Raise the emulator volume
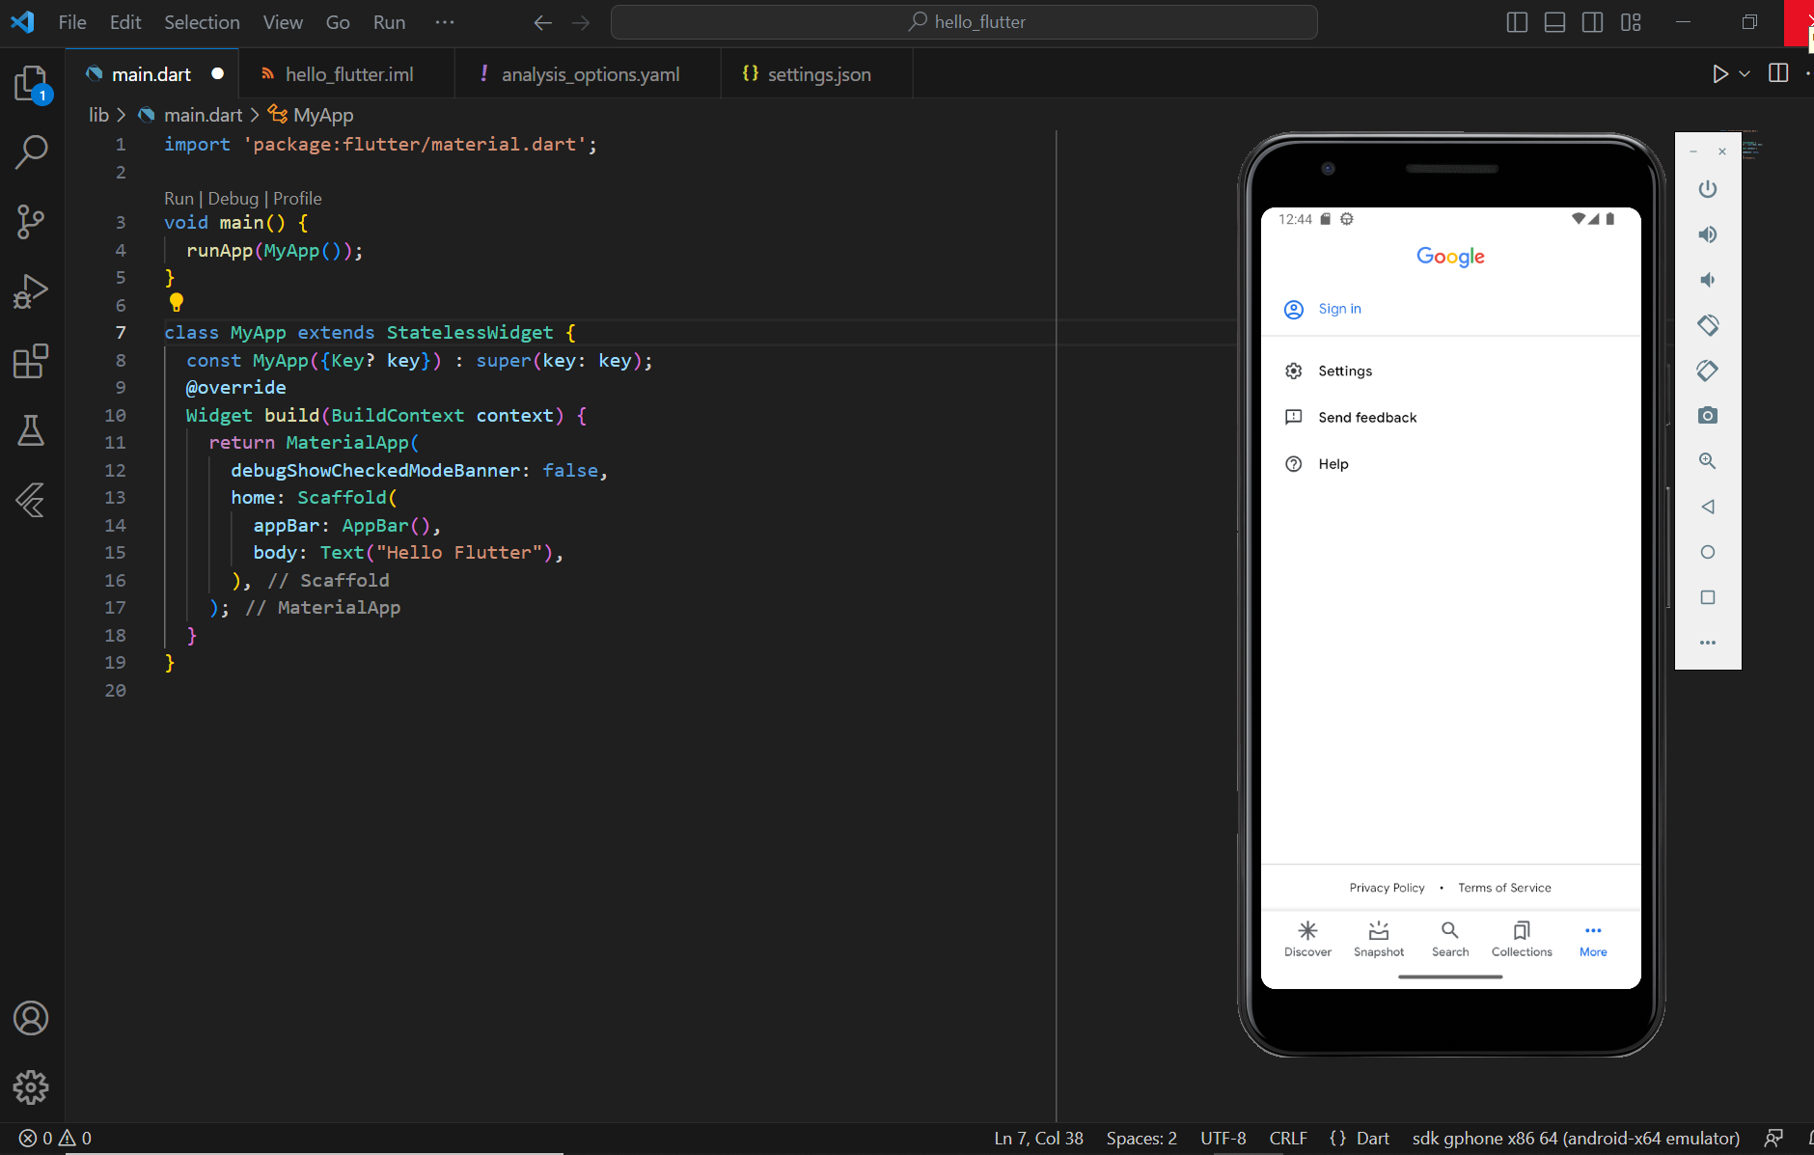1814x1155 pixels. pos(1708,234)
